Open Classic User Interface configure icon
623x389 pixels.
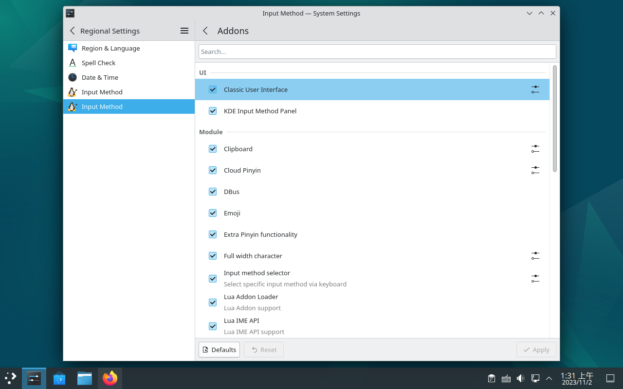[535, 89]
